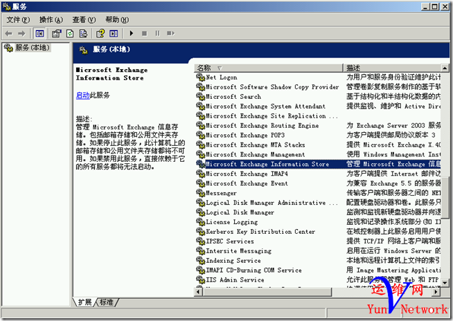Start the service with the play button

click(x=132, y=33)
